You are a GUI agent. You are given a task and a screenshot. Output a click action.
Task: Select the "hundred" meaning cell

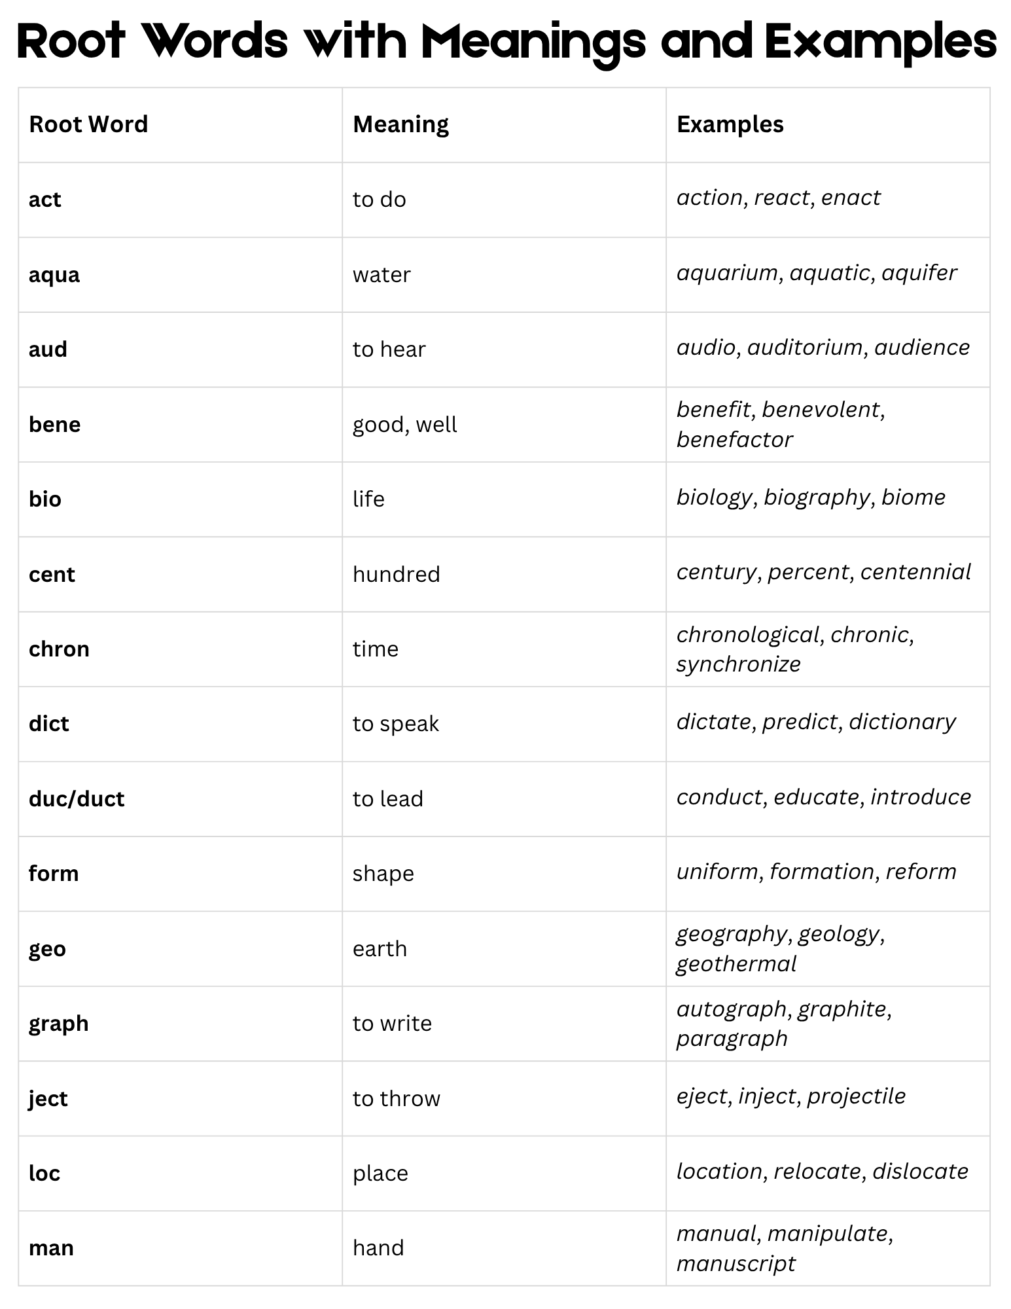pos(396,575)
